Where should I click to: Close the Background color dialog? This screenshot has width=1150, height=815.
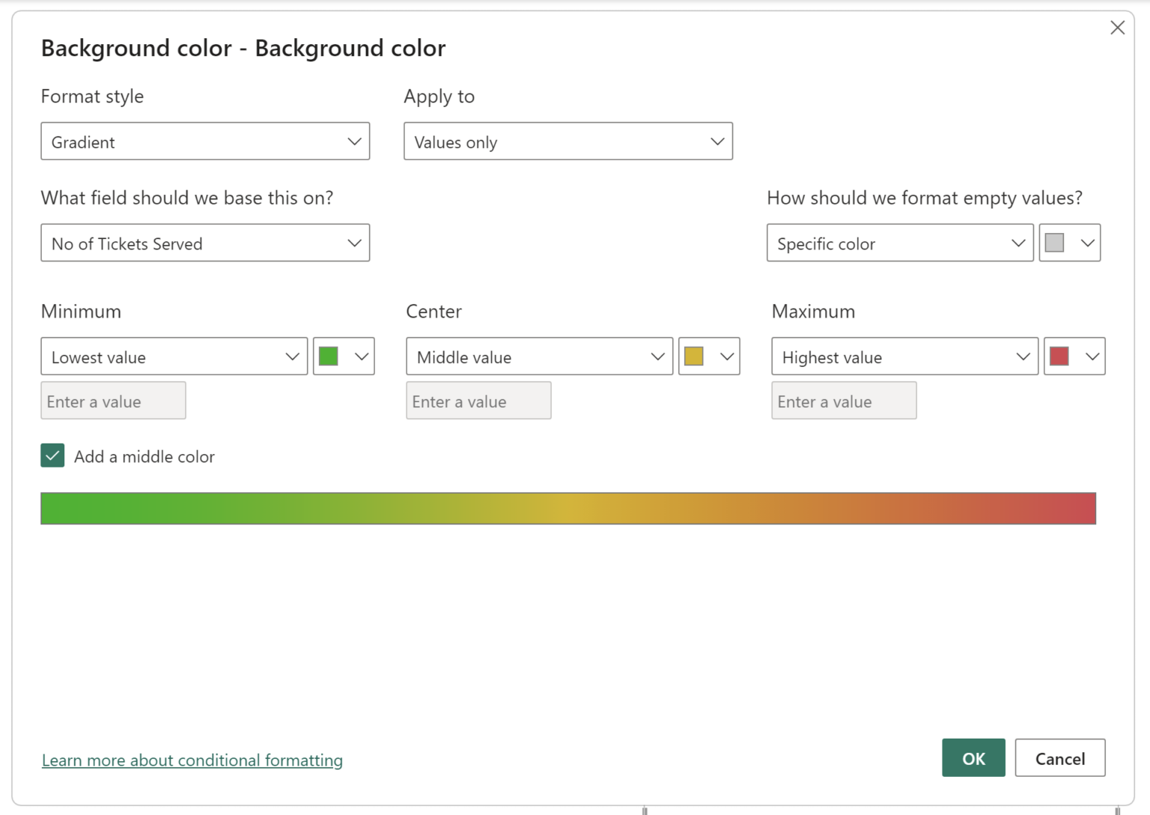pyautogui.click(x=1117, y=27)
